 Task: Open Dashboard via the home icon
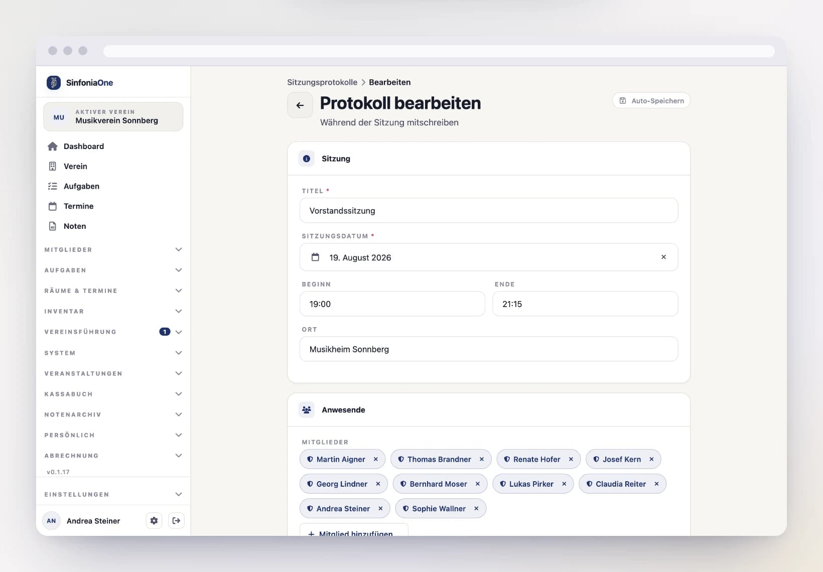(x=53, y=147)
